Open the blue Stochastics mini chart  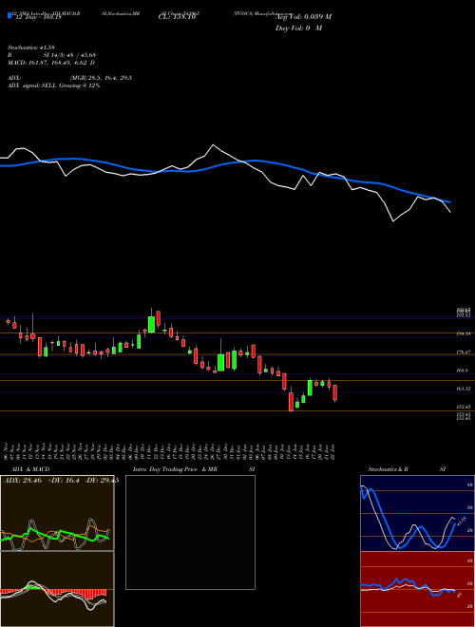tap(417, 513)
